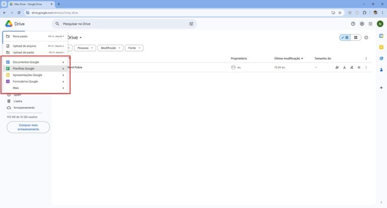Viewport: 387px width, 208px height.
Task: Star the file in the list
Action: coord(359,67)
